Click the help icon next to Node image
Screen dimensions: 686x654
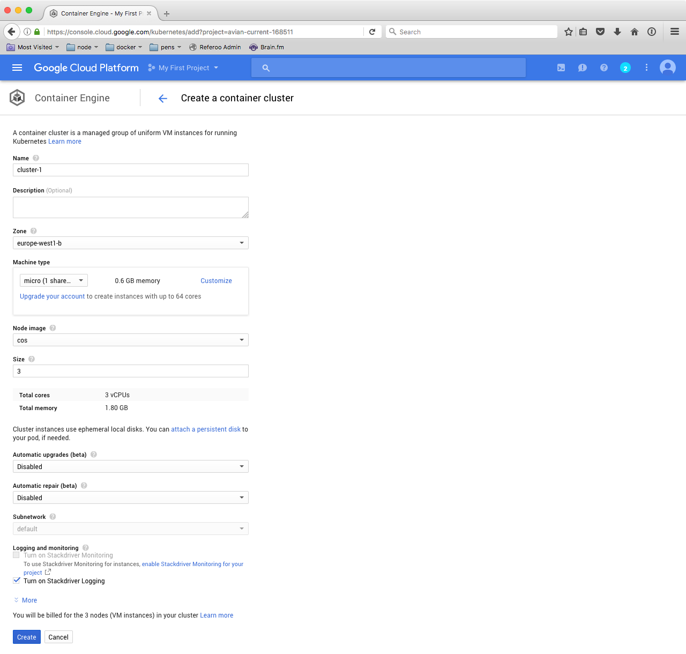(x=53, y=328)
